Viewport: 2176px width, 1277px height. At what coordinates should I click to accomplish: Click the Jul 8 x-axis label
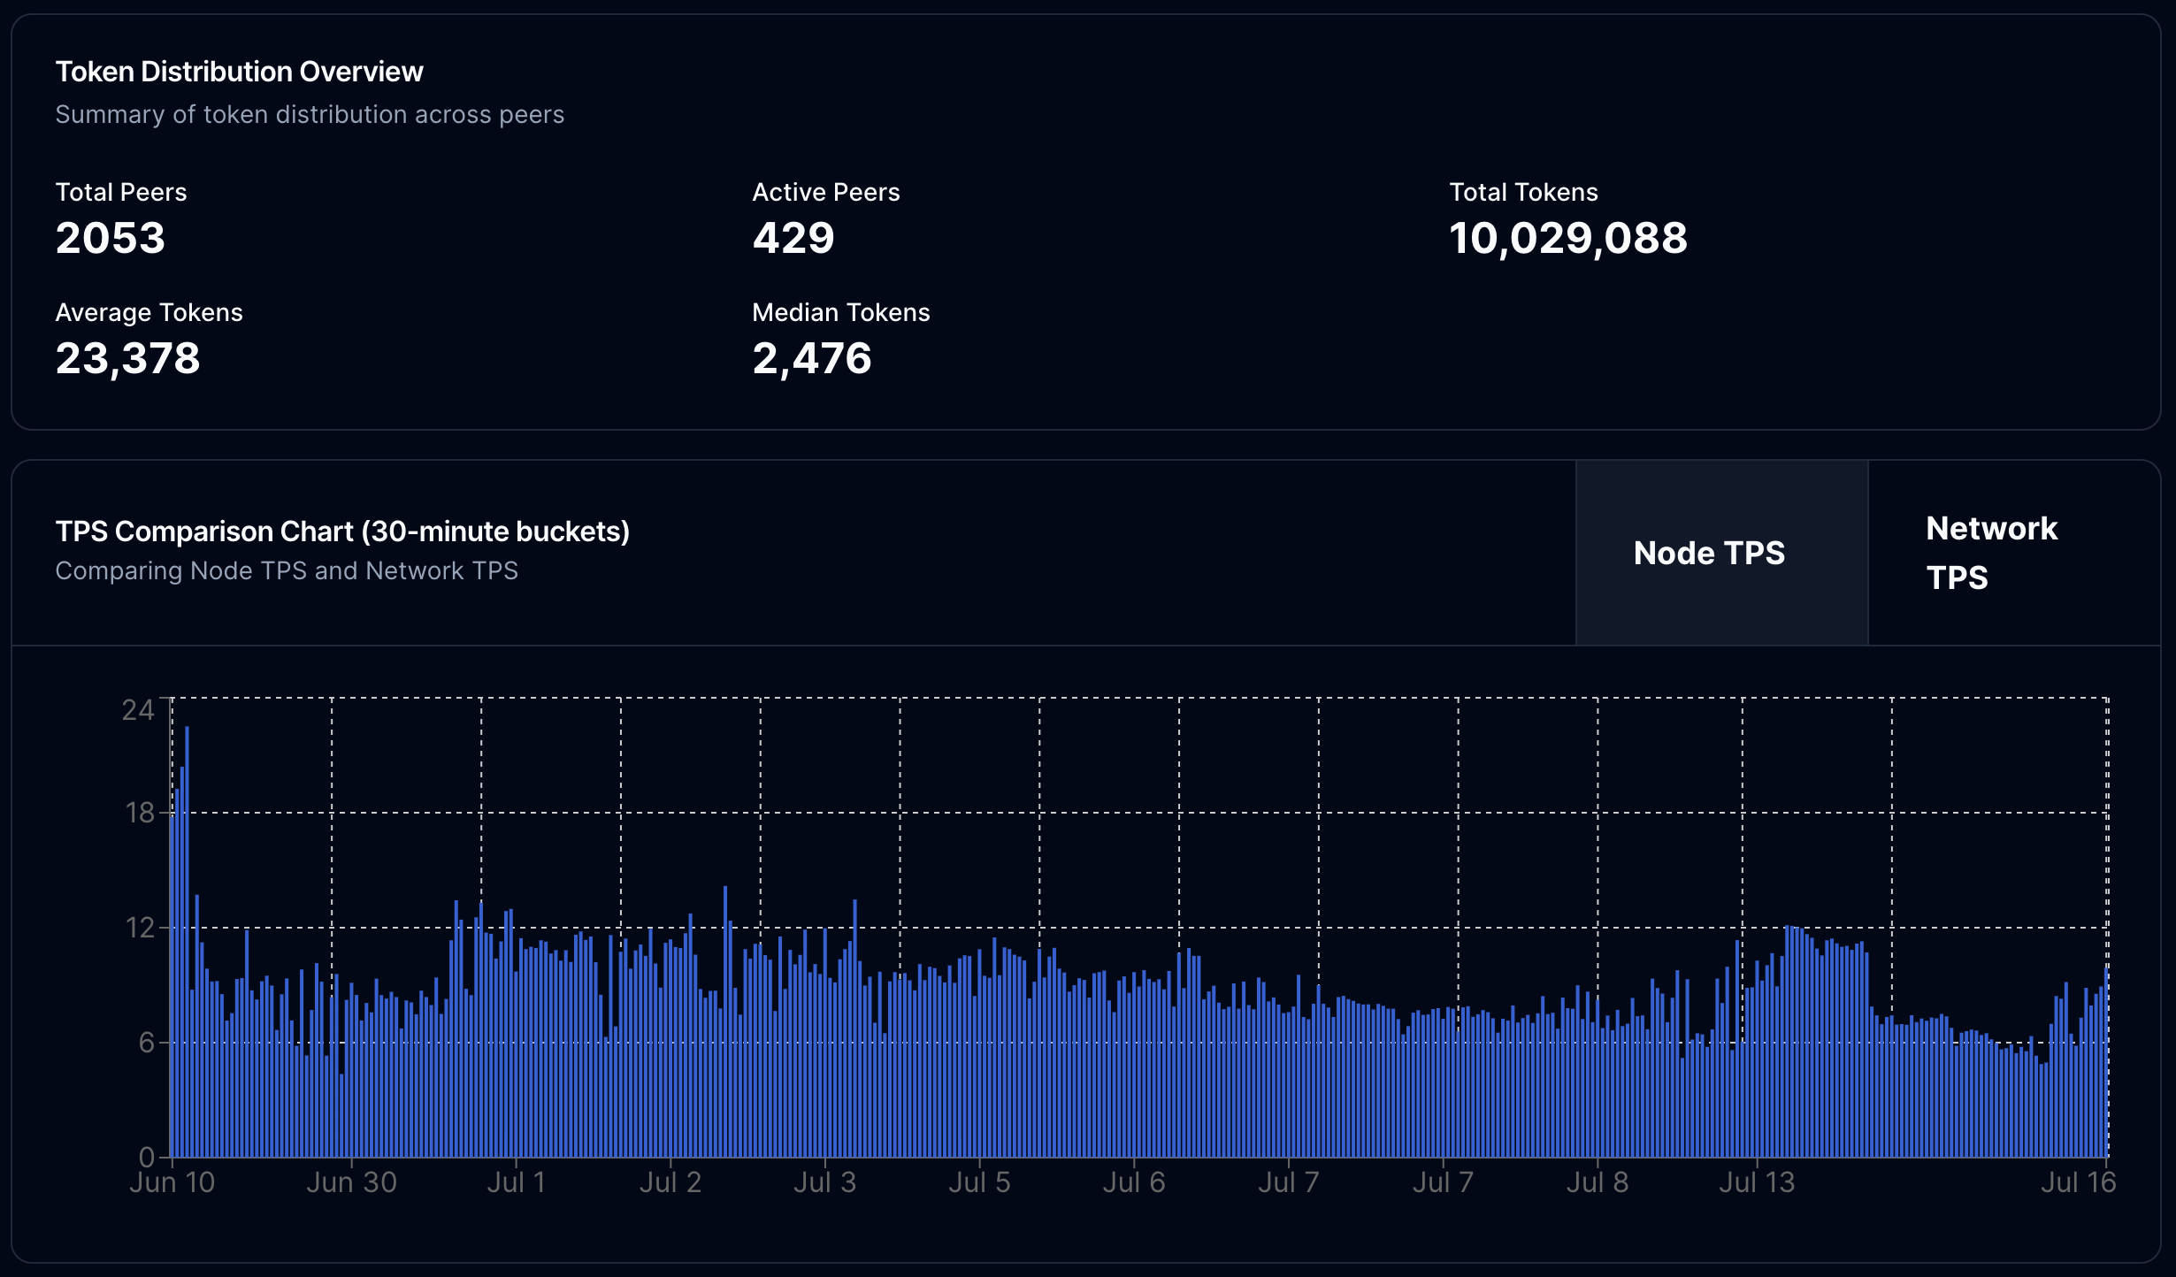(1598, 1182)
